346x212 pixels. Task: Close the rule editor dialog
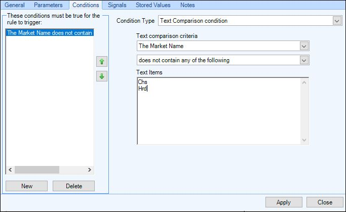(325, 202)
